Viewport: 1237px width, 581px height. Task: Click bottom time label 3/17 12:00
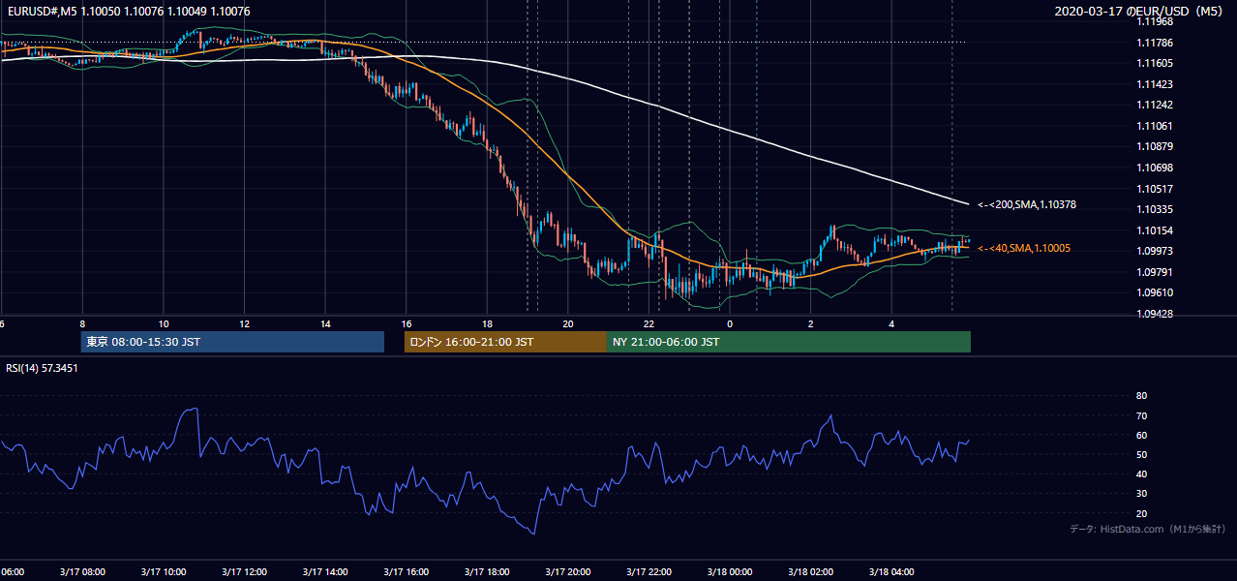[244, 571]
